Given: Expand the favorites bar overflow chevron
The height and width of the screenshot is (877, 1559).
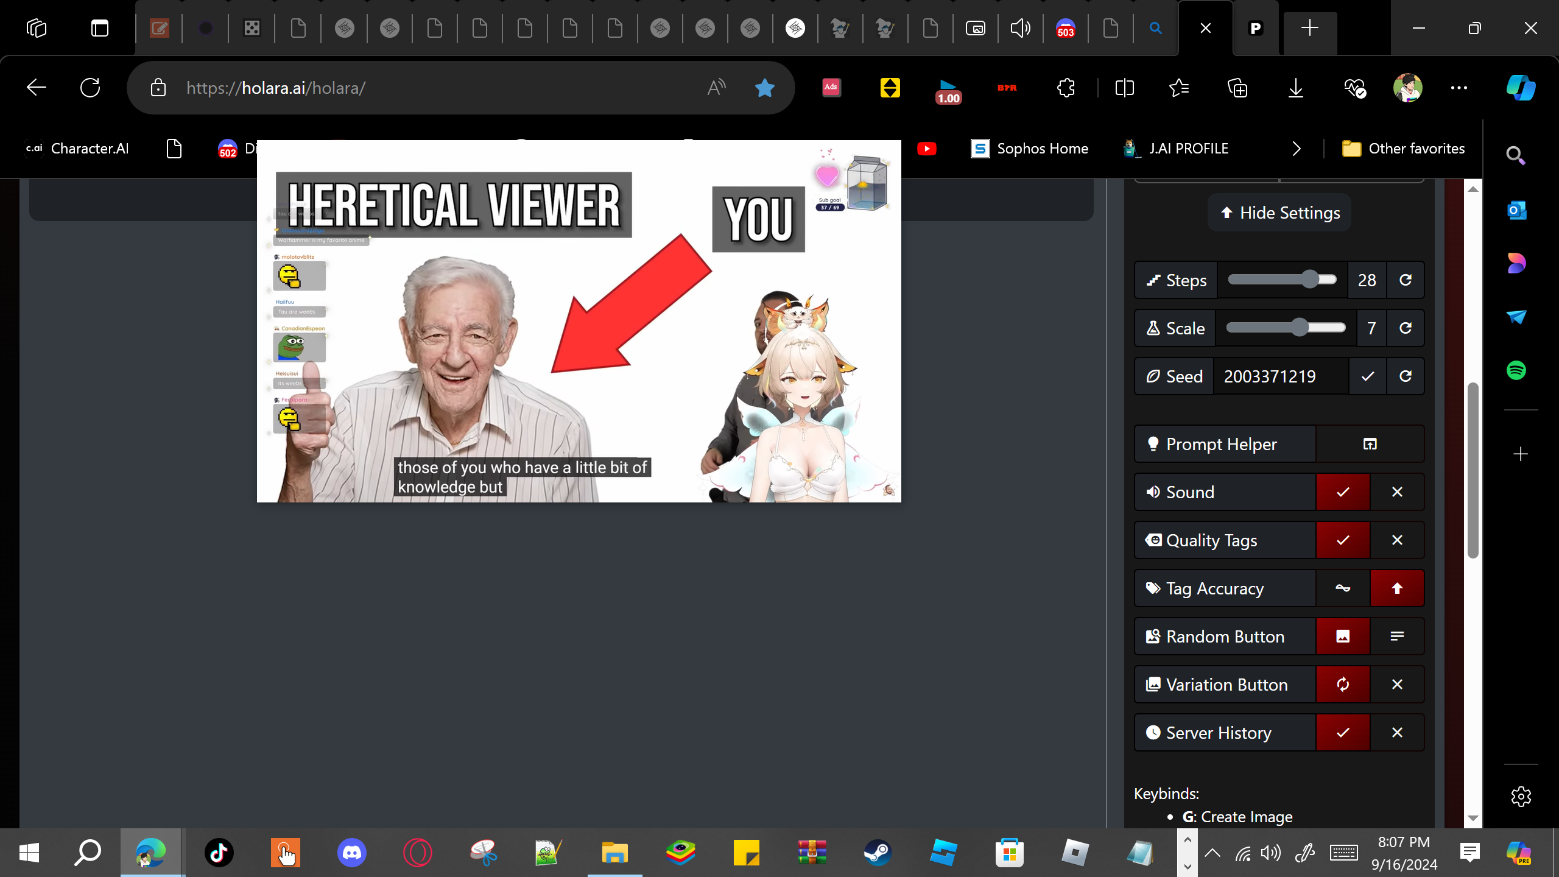Looking at the screenshot, I should [1297, 149].
